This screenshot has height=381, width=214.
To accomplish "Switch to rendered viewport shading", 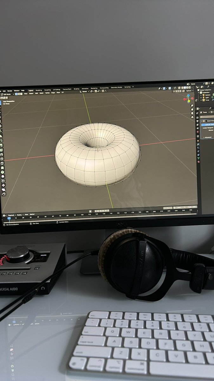I will (x=190, y=88).
